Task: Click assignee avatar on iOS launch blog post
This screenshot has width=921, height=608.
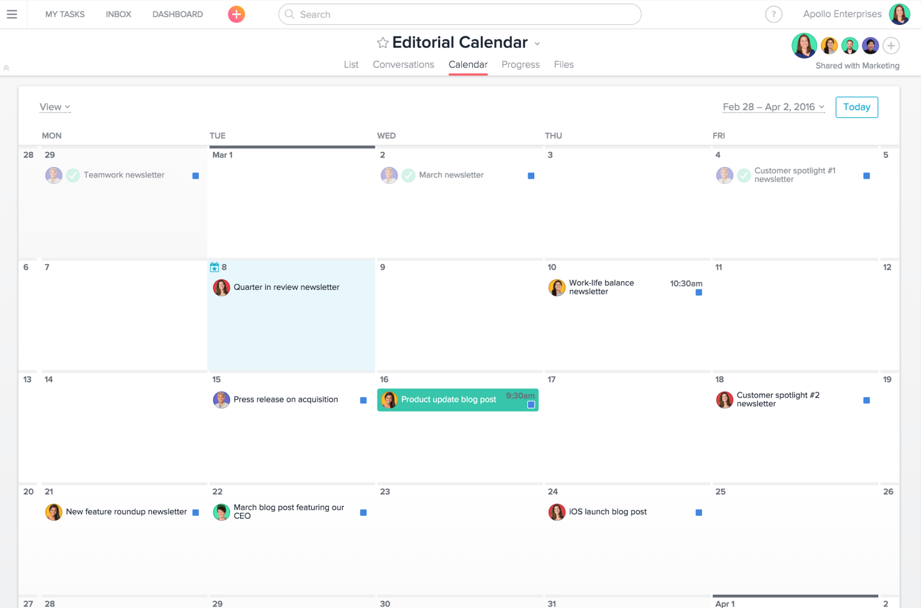Action: point(557,512)
